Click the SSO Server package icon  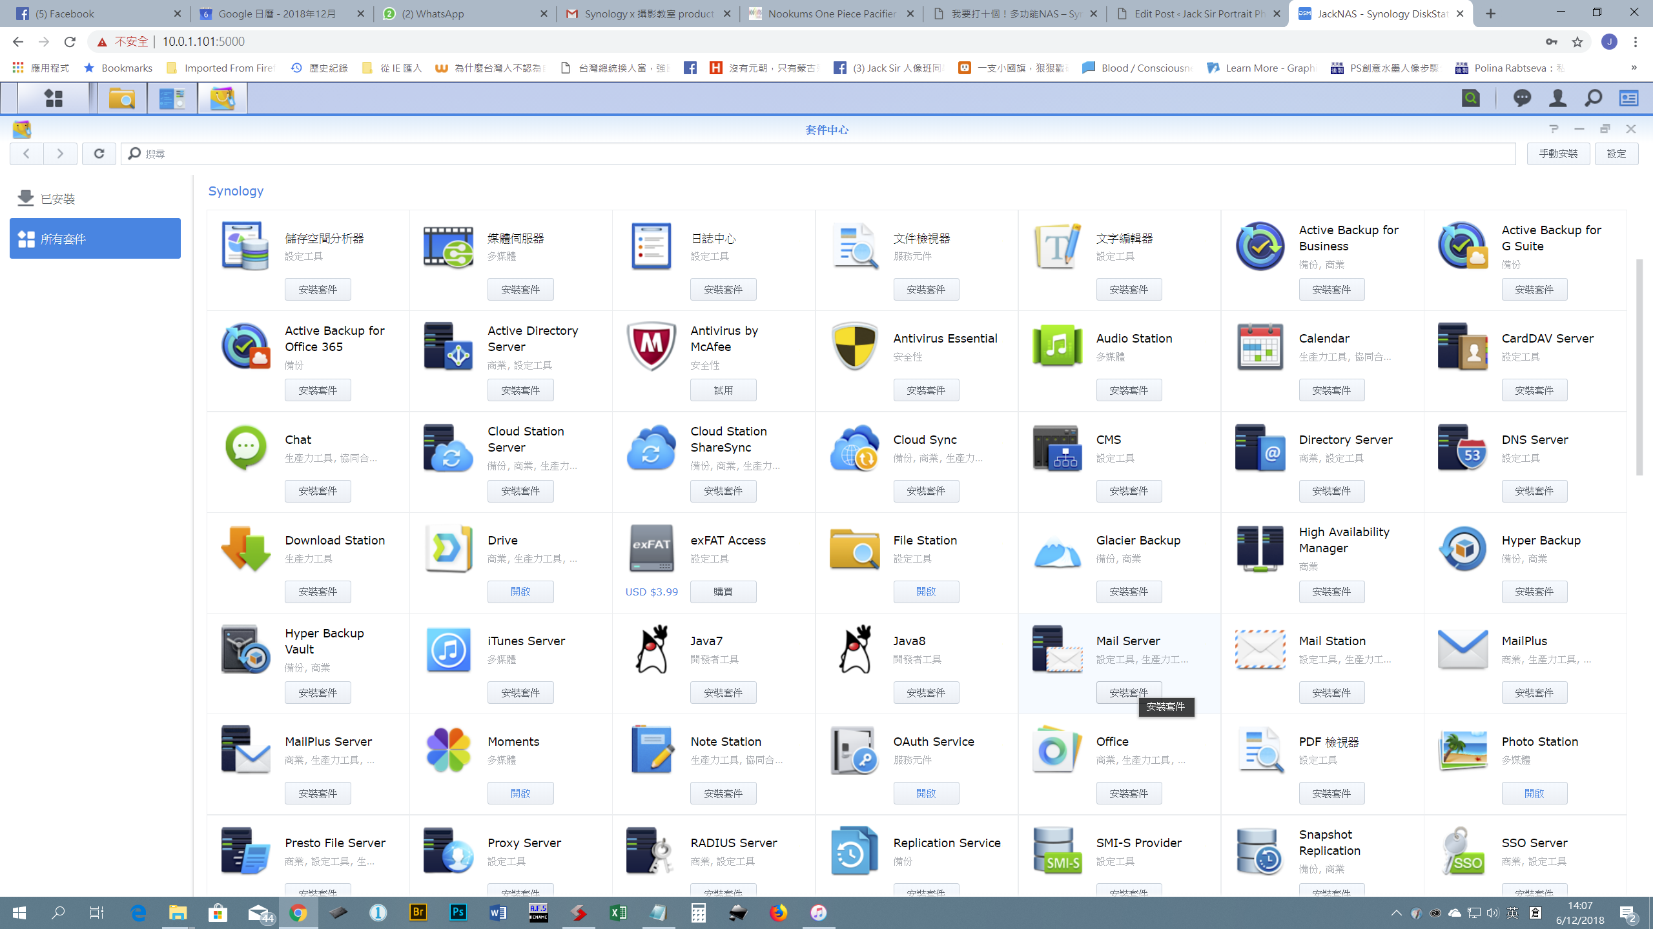(1463, 851)
